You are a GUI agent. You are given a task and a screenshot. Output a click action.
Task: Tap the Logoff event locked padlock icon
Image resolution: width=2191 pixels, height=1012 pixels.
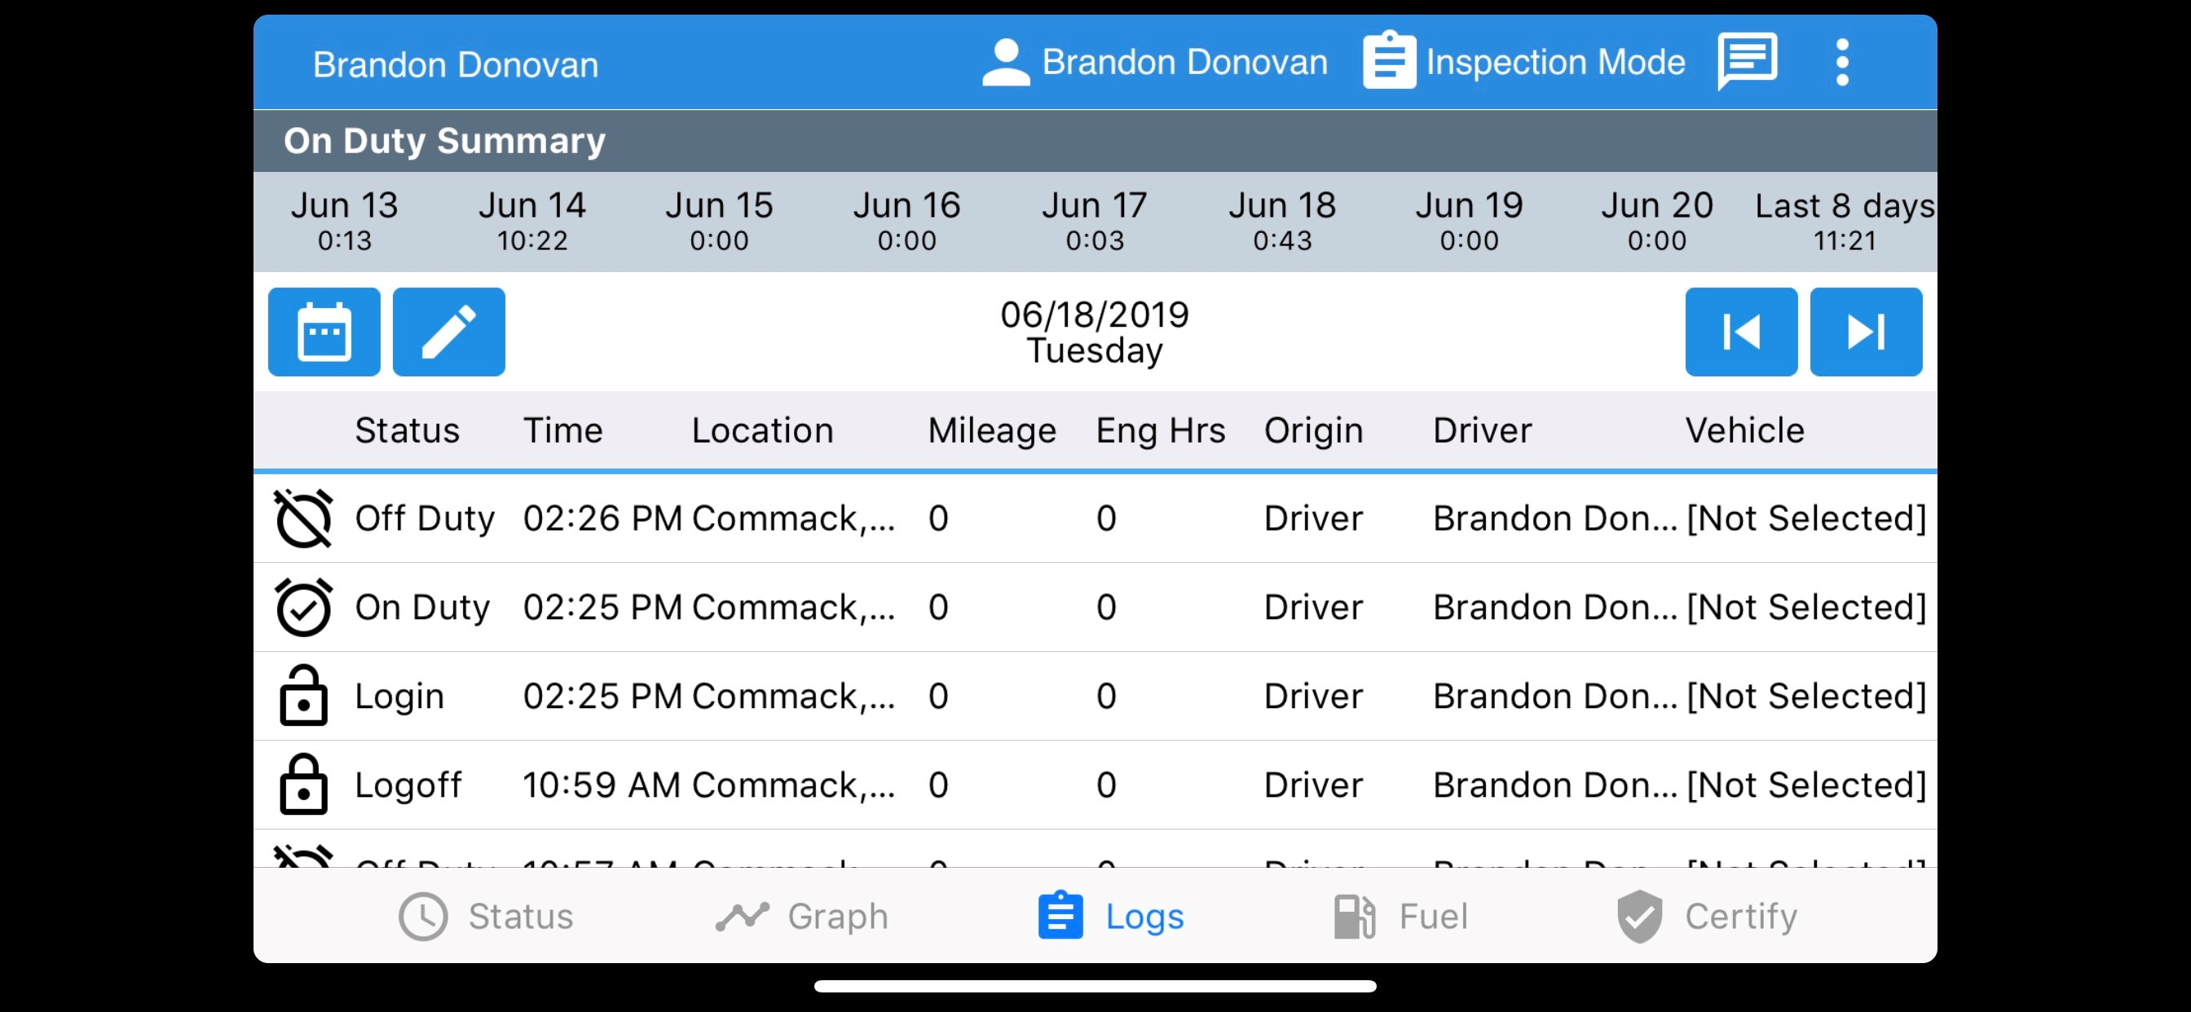(304, 785)
